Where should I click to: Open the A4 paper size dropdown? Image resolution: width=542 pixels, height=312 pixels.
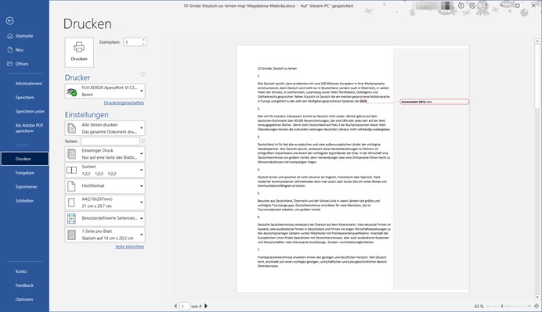tap(142, 203)
